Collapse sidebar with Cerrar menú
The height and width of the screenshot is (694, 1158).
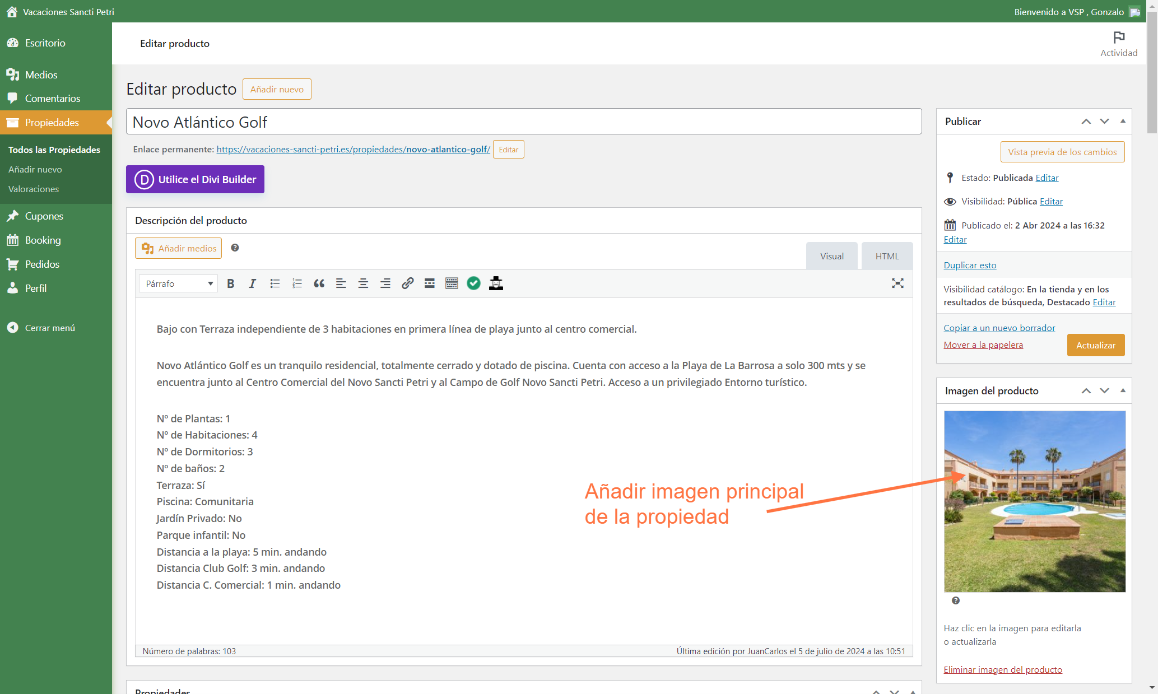pyautogui.click(x=56, y=328)
